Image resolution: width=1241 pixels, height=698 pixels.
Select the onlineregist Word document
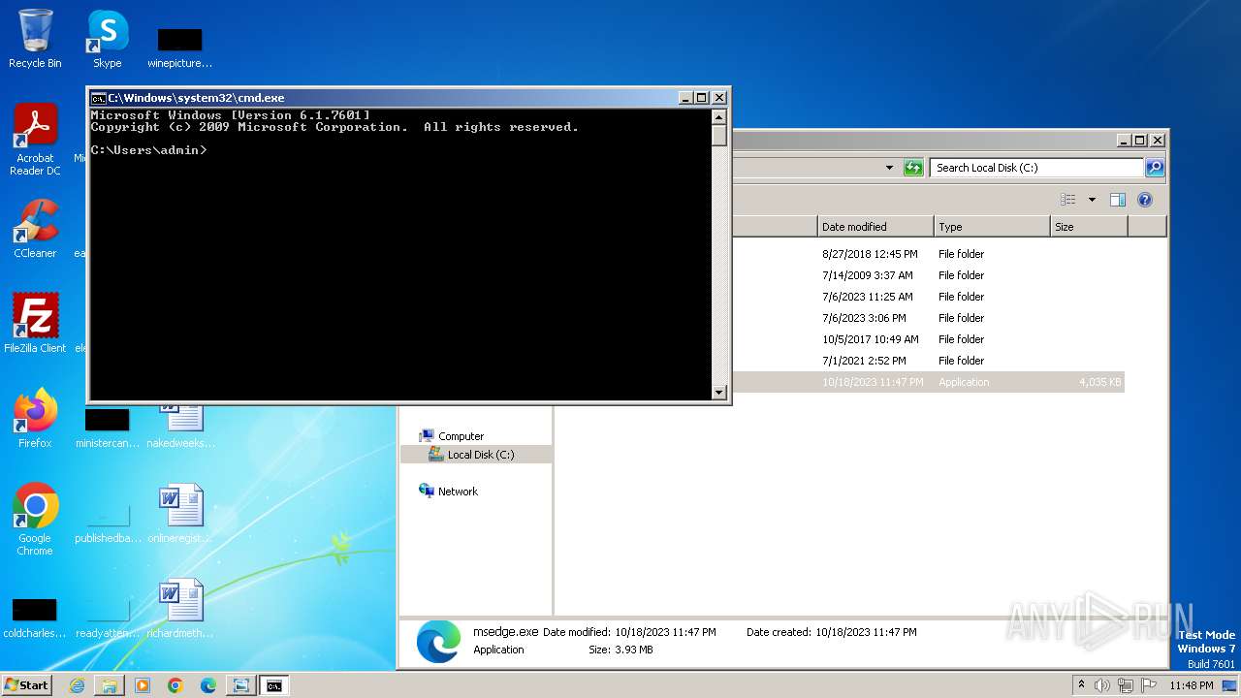pyautogui.click(x=180, y=514)
